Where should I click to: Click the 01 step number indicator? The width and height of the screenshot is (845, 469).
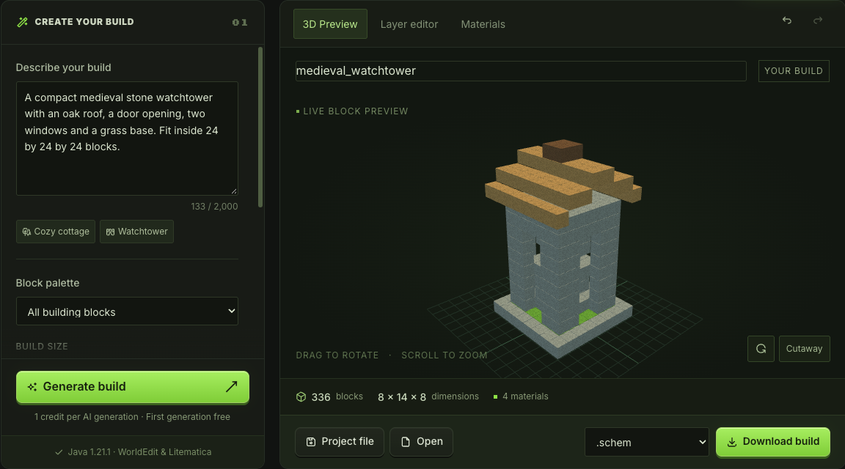click(x=240, y=22)
